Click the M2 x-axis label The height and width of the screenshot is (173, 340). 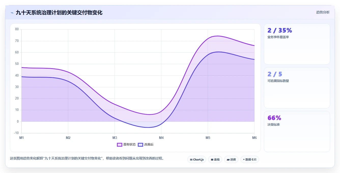point(68,138)
